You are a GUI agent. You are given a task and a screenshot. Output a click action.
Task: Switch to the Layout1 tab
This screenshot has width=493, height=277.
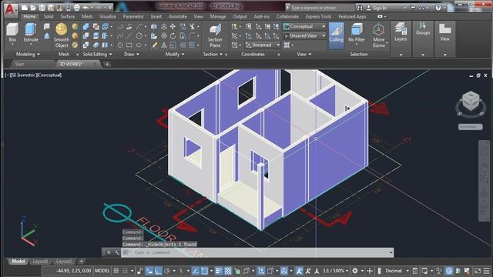pos(40,262)
